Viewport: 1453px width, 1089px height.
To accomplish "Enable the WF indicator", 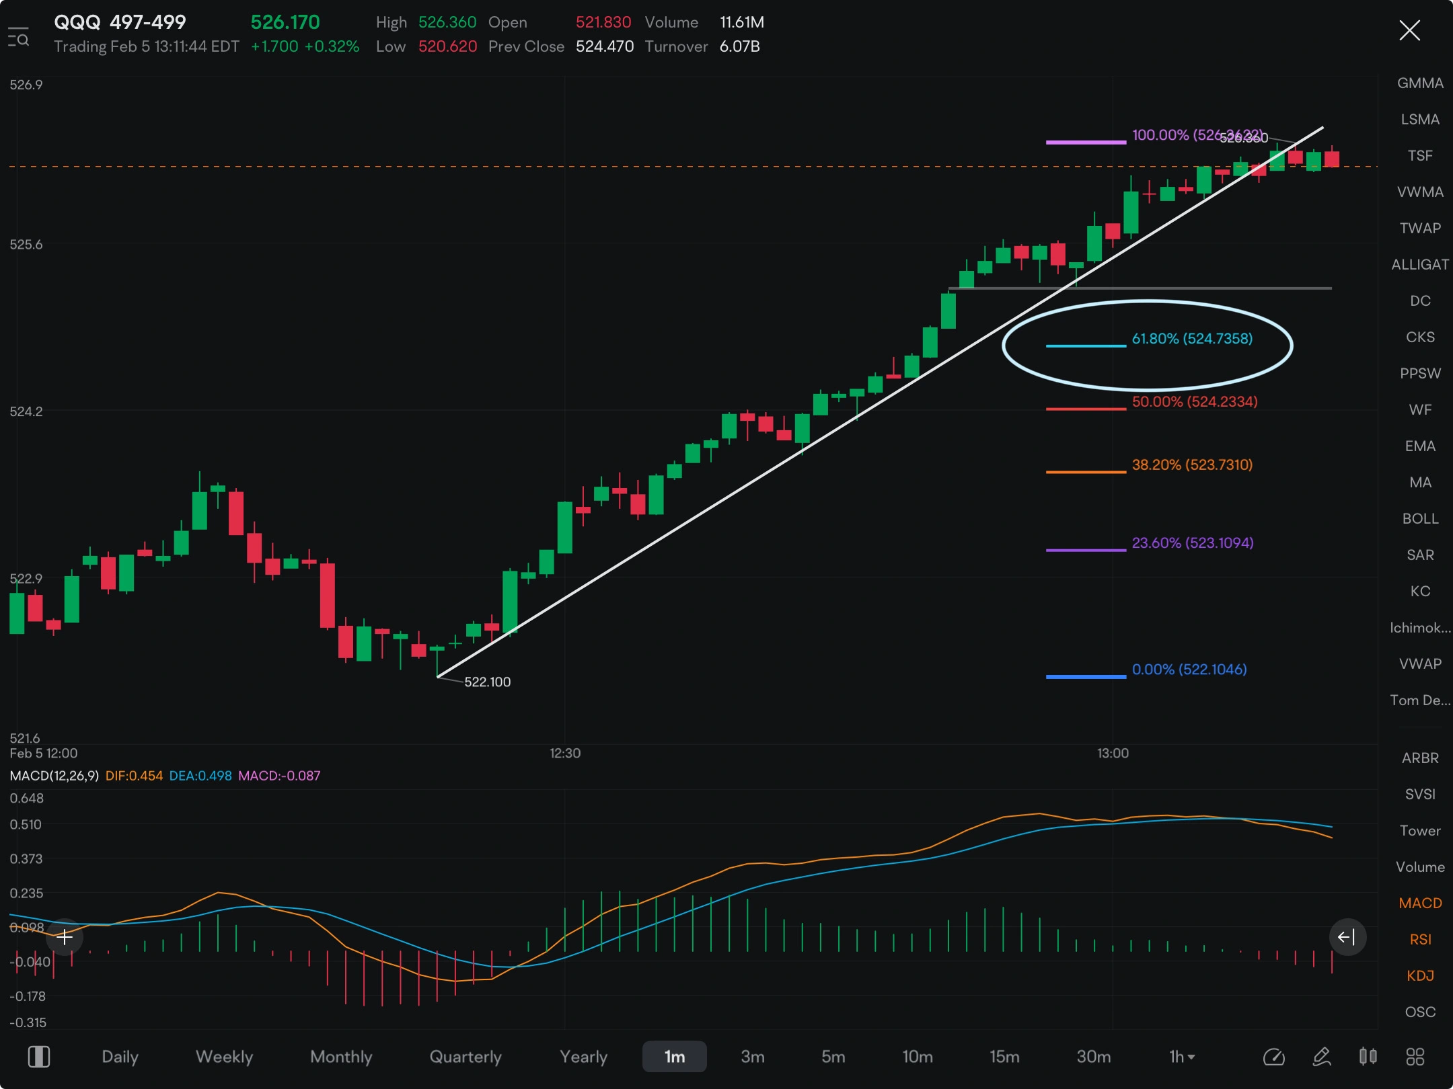I will (x=1420, y=410).
